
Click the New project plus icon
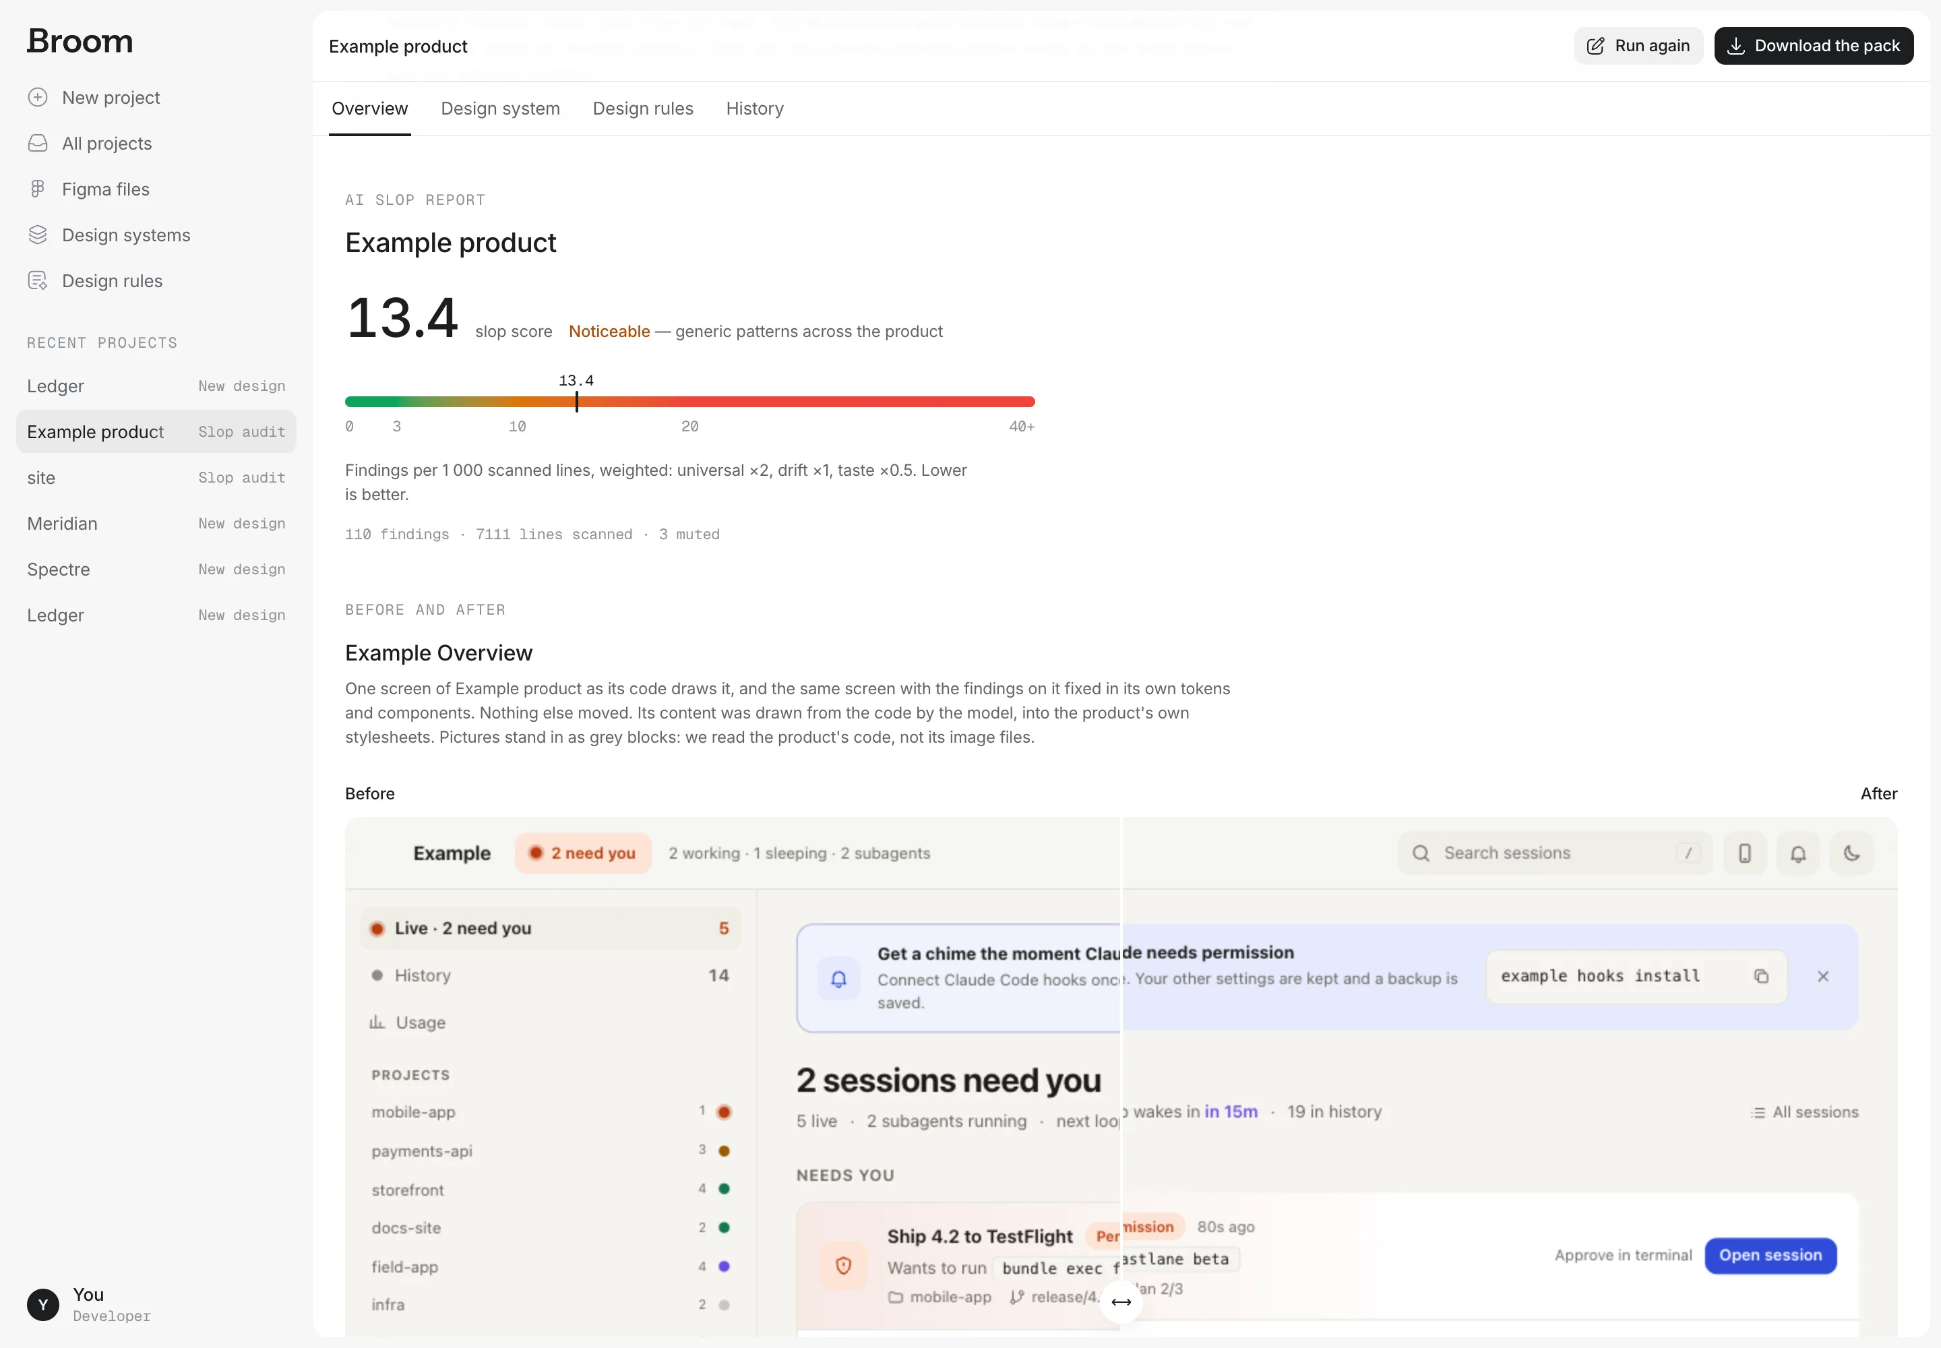[x=38, y=97]
